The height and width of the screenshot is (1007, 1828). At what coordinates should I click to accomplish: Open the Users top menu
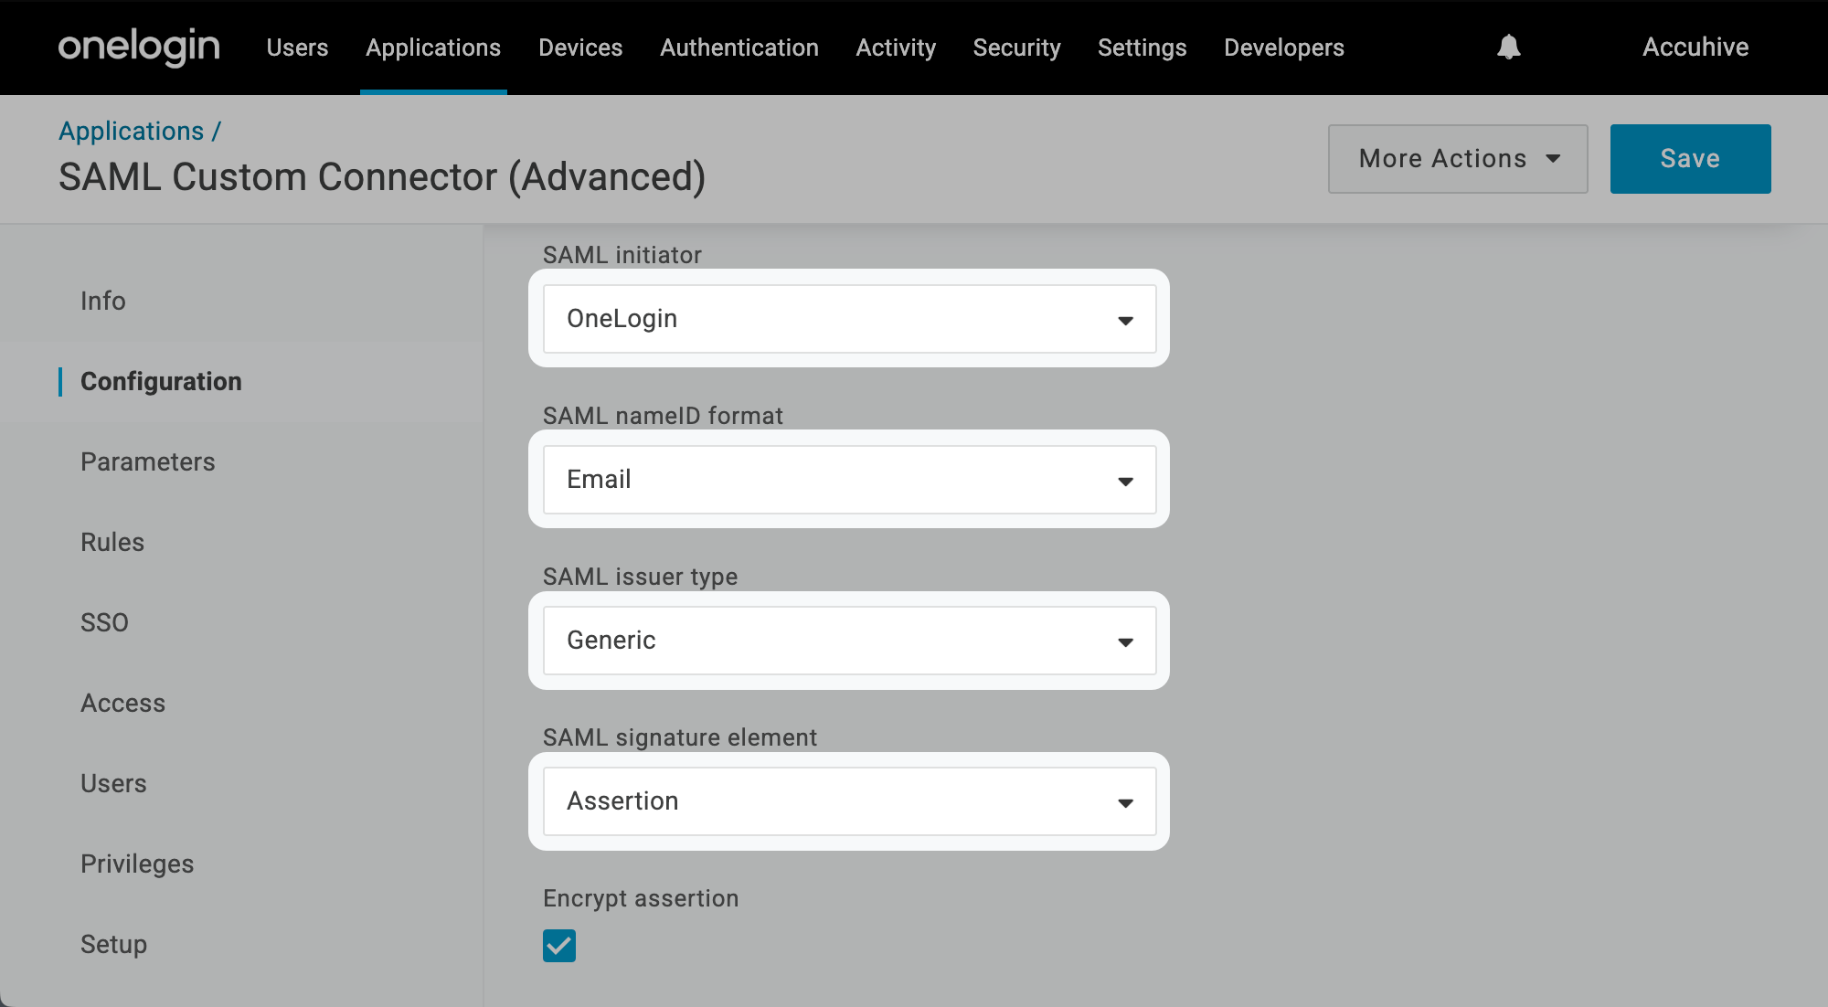(x=297, y=48)
